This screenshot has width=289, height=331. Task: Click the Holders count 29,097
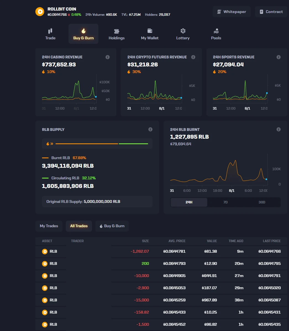tap(164, 15)
